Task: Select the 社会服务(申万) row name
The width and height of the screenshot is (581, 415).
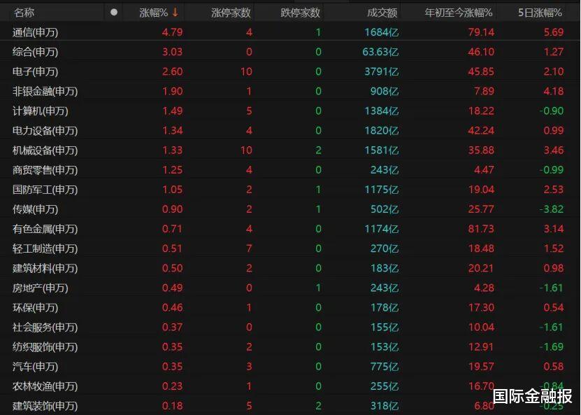Action: coord(45,327)
